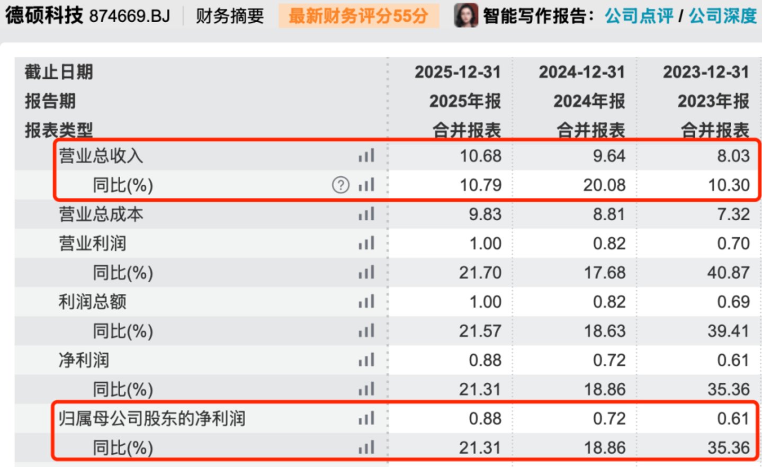This screenshot has width=762, height=467.
Task: Open chart icon for 同比(%) under 营业利润
Action: (366, 272)
